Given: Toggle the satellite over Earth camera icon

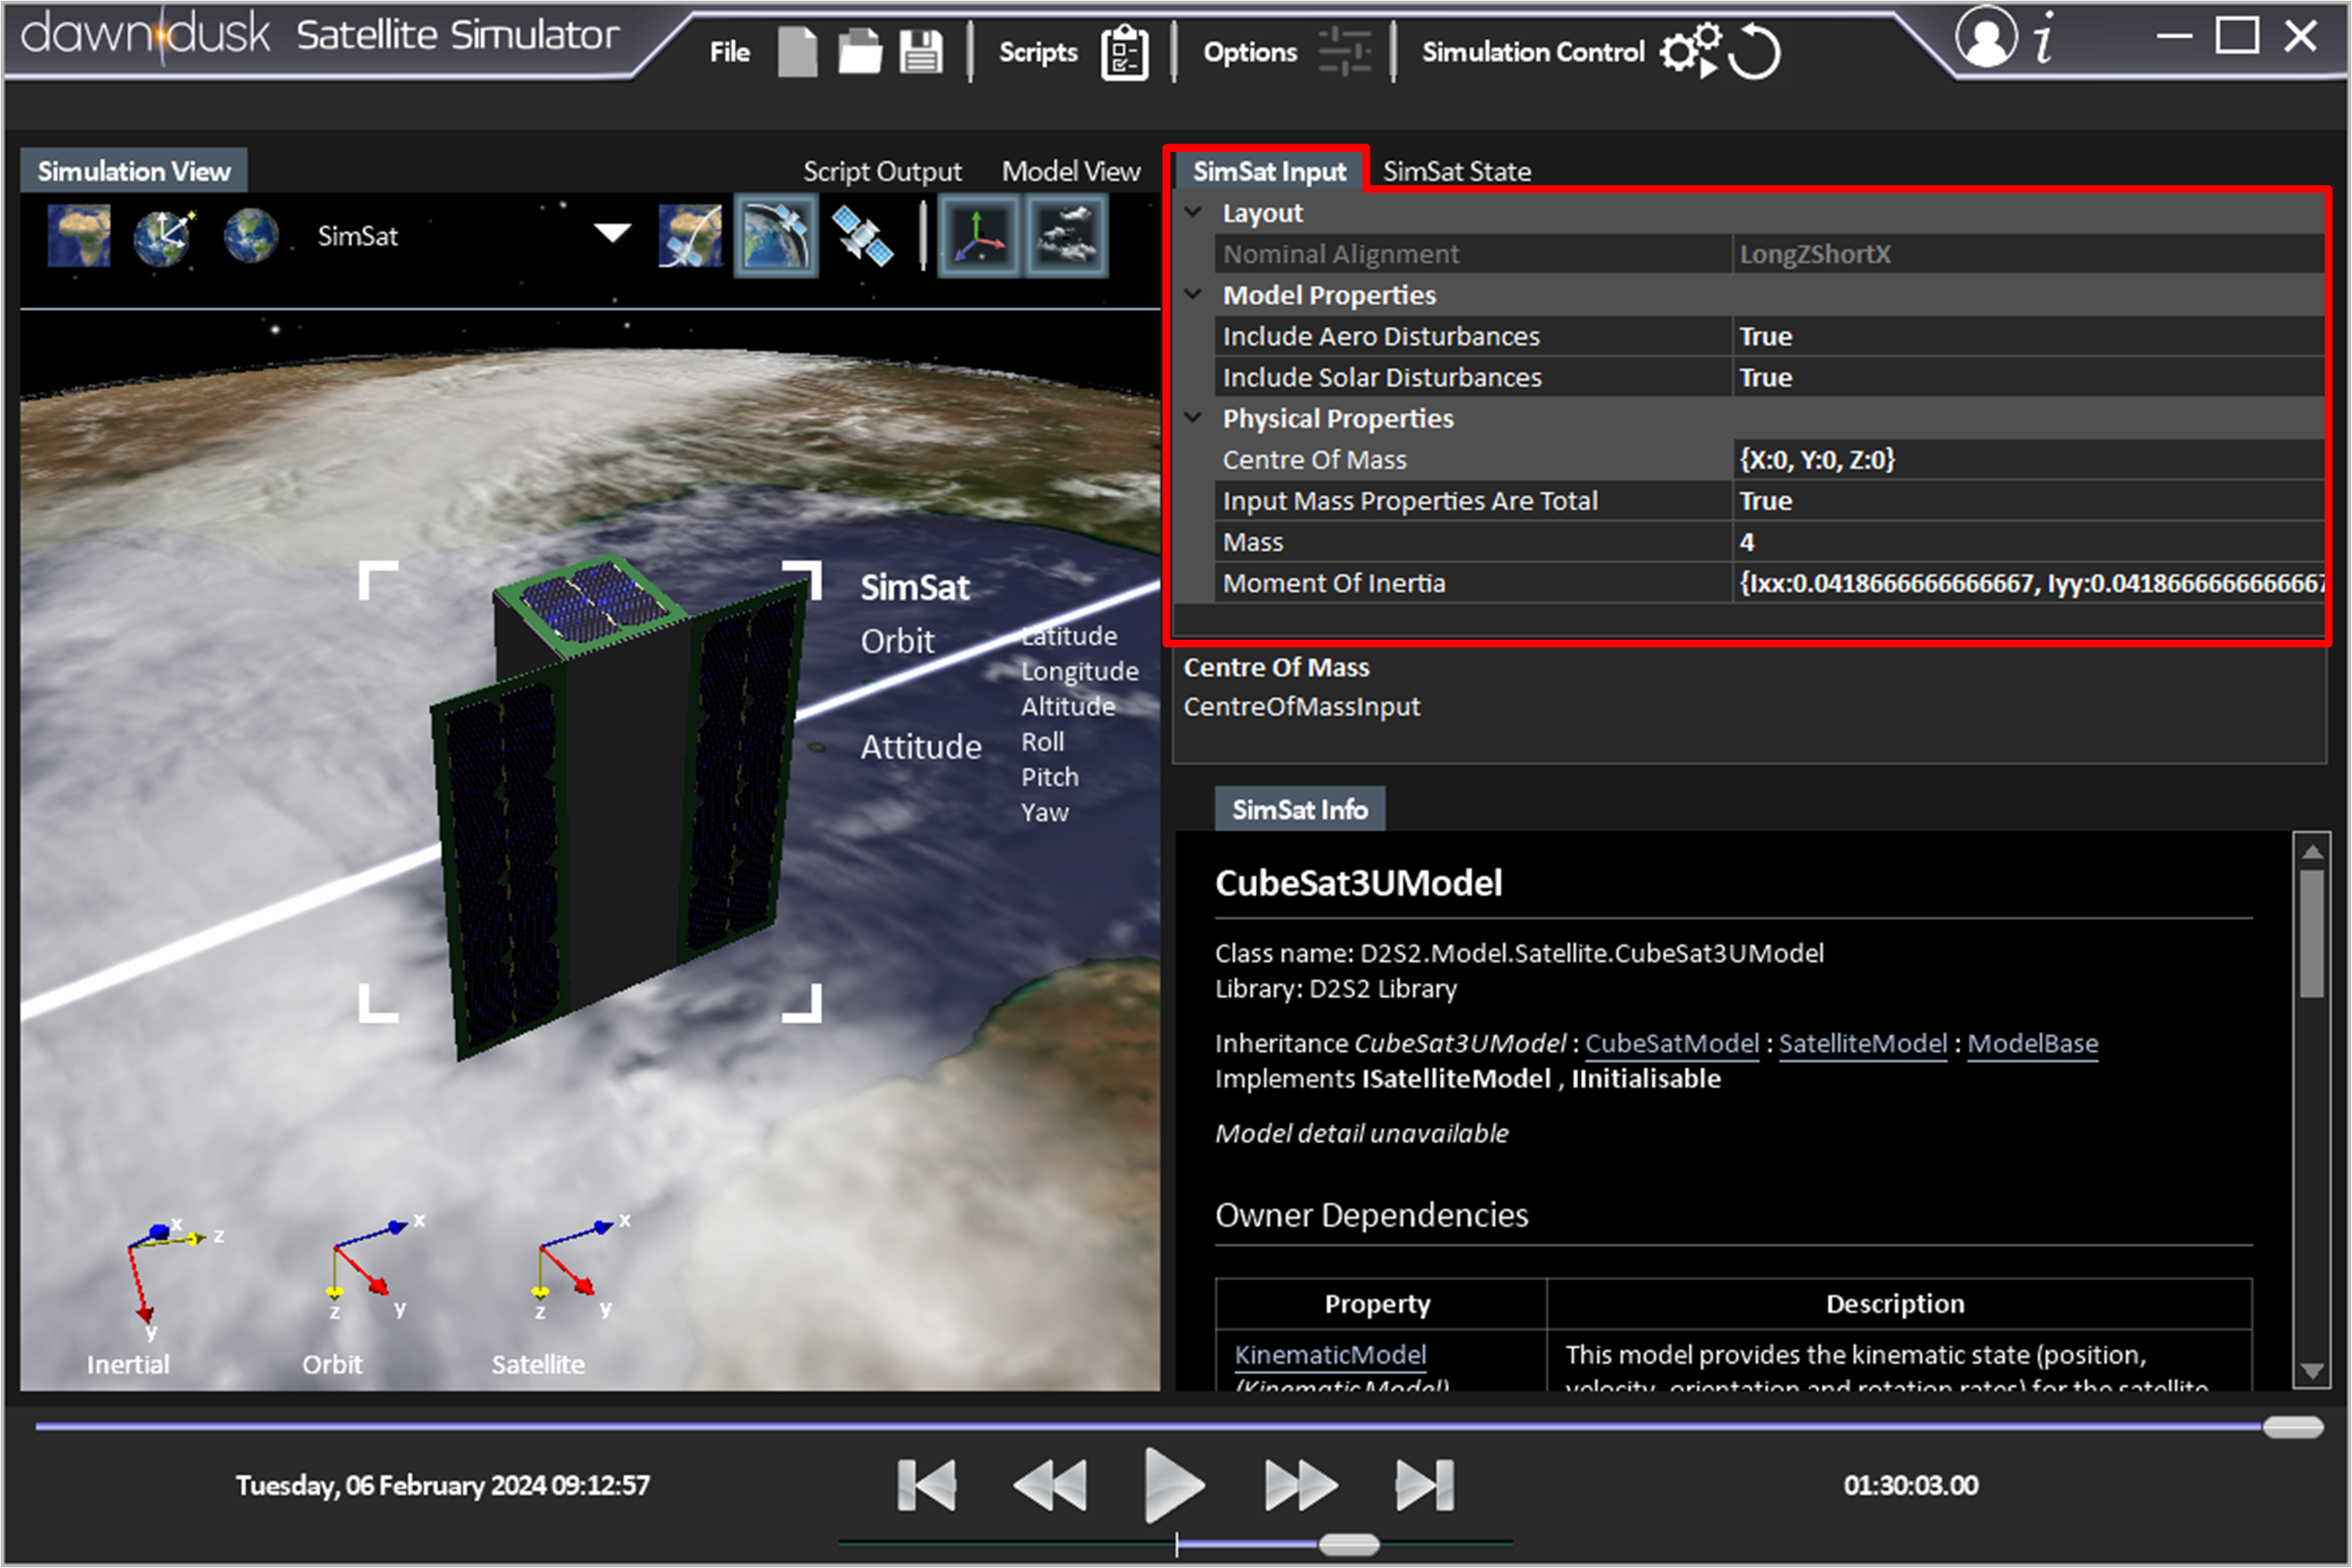Looking at the screenshot, I should [776, 236].
